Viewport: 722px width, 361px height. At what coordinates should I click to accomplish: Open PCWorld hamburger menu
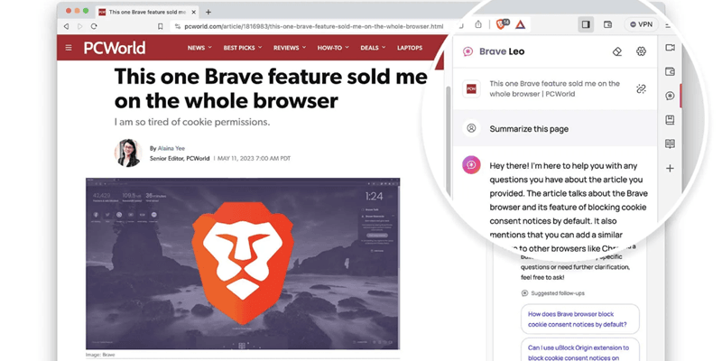[x=69, y=48]
